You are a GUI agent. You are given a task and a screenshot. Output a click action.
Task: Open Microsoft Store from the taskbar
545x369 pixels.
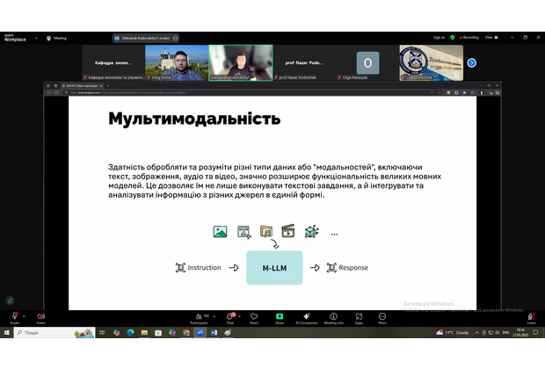(158, 332)
